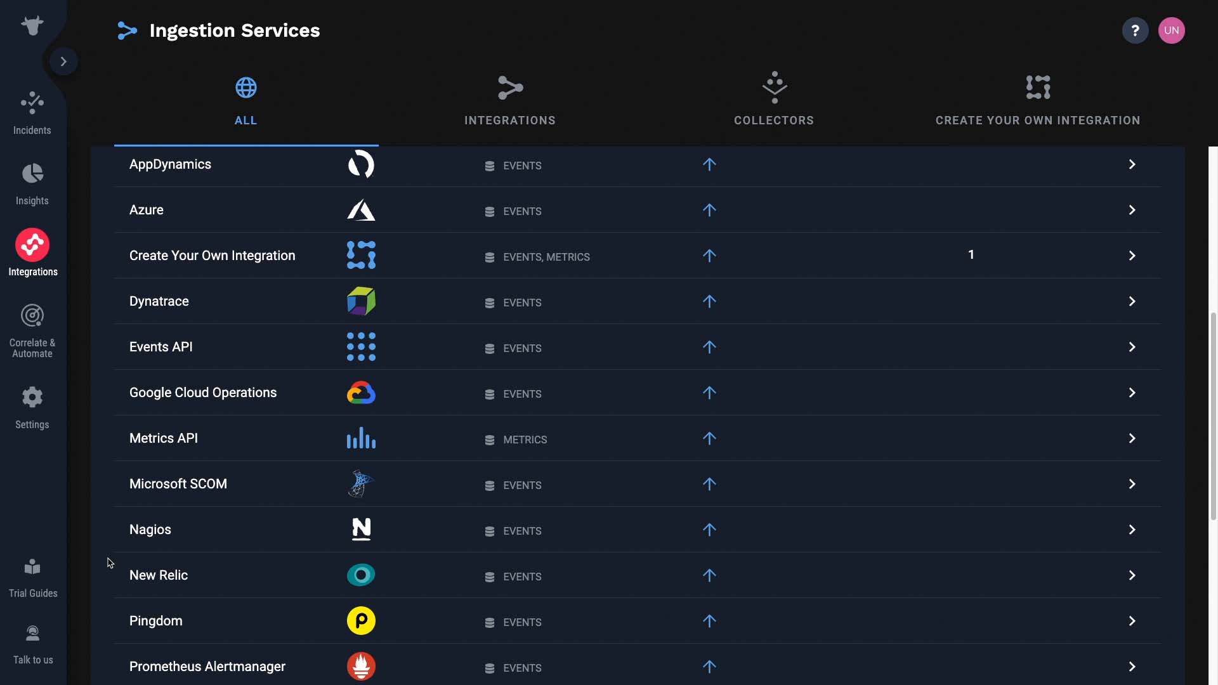Image resolution: width=1218 pixels, height=685 pixels.
Task: Click the Azure logo icon
Action: 361,210
